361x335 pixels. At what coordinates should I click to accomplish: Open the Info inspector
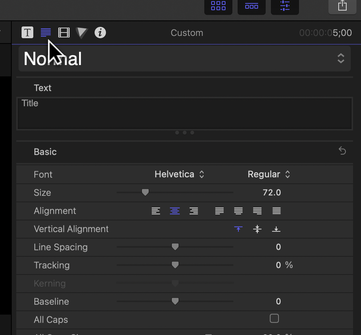(100, 33)
